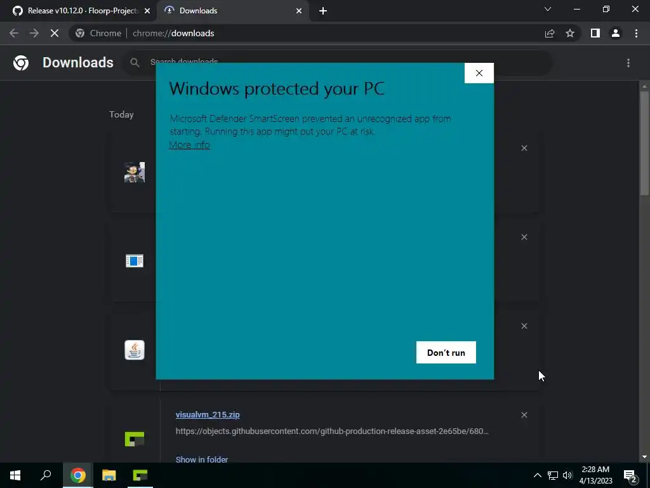Viewport: 650px width, 488px height.
Task: Remove the first download entry from list
Action: (524, 148)
